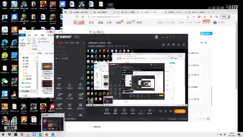Click the speaker icon in streaming toolbar
243x137 pixels.
coord(149,110)
